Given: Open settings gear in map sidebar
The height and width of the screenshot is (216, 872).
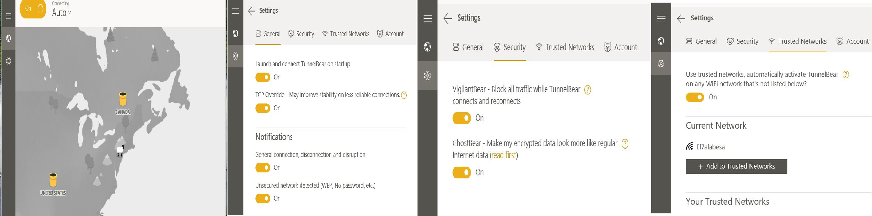Looking at the screenshot, I should [8, 61].
